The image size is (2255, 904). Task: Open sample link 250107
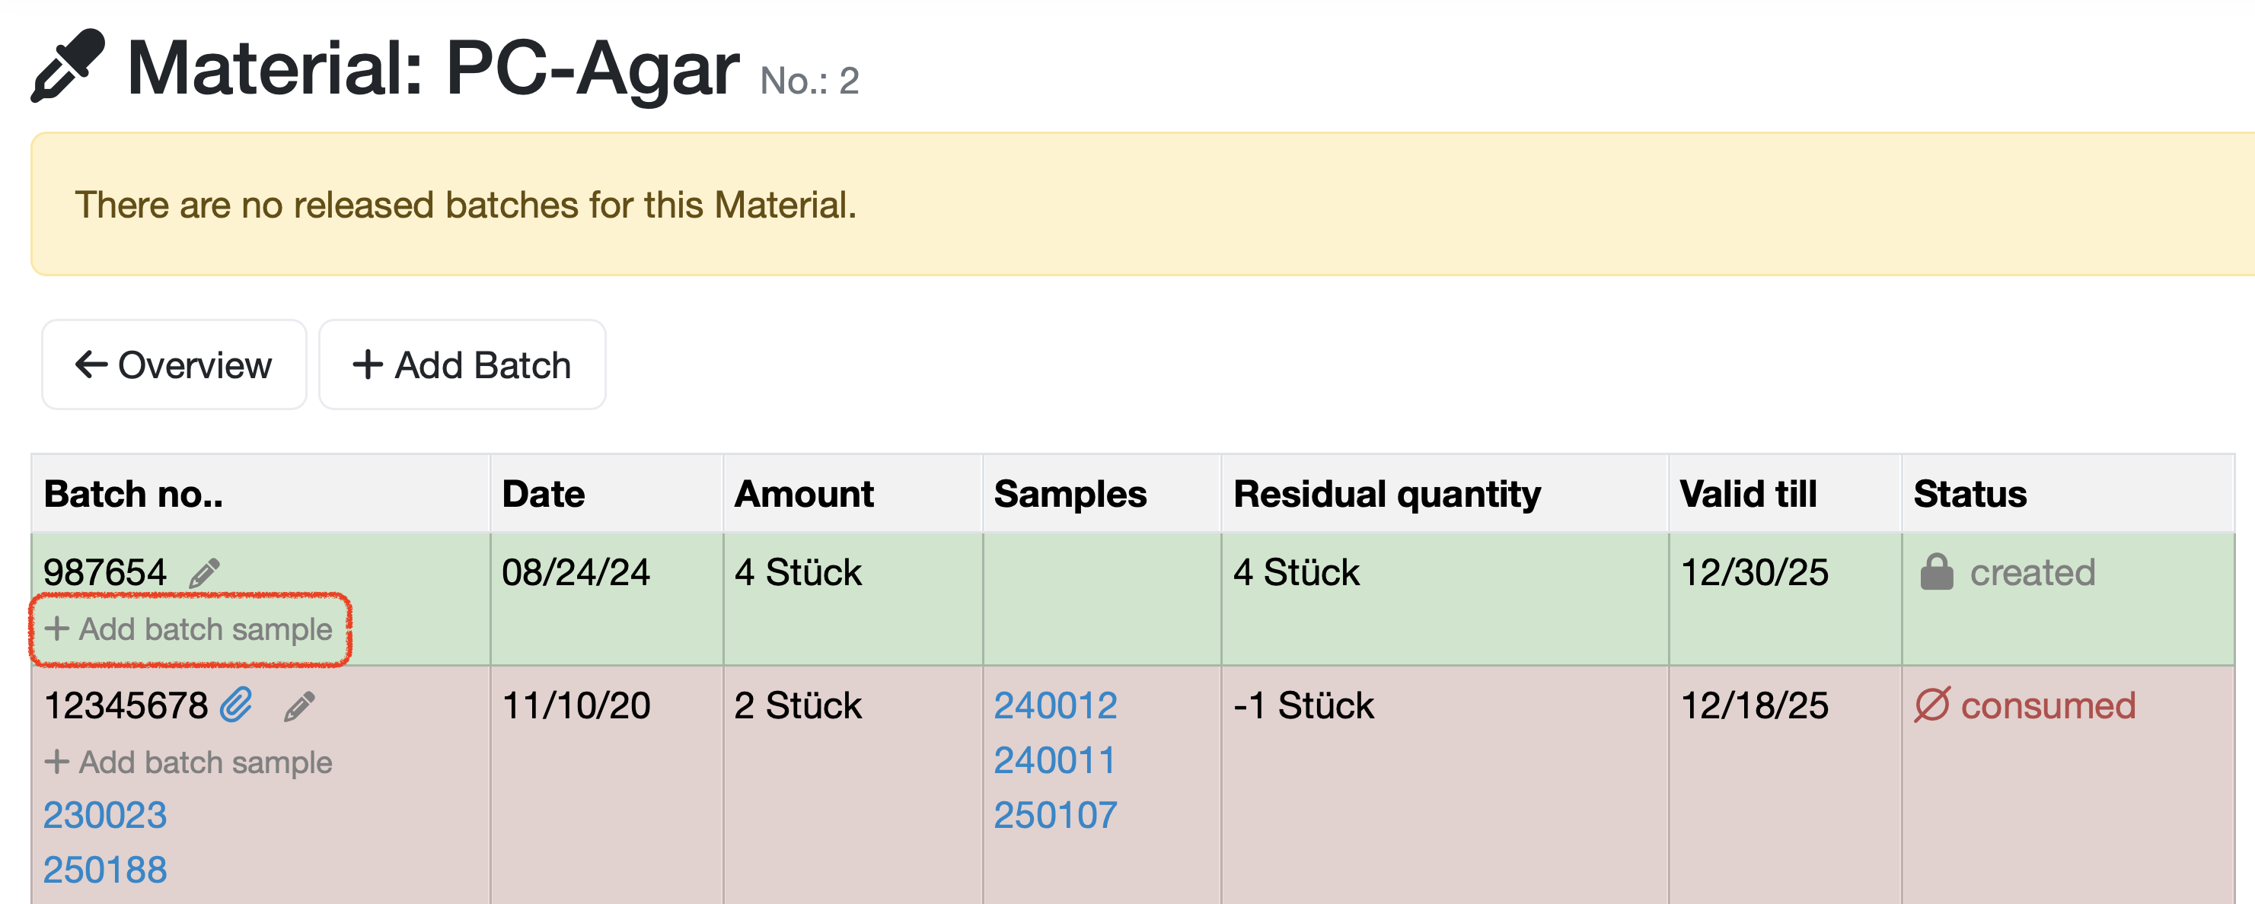tap(1055, 815)
